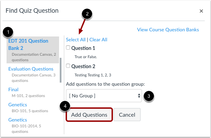The width and height of the screenshot is (211, 138).
Task: Close the Find Quiz Question dialog
Action: click(x=201, y=11)
